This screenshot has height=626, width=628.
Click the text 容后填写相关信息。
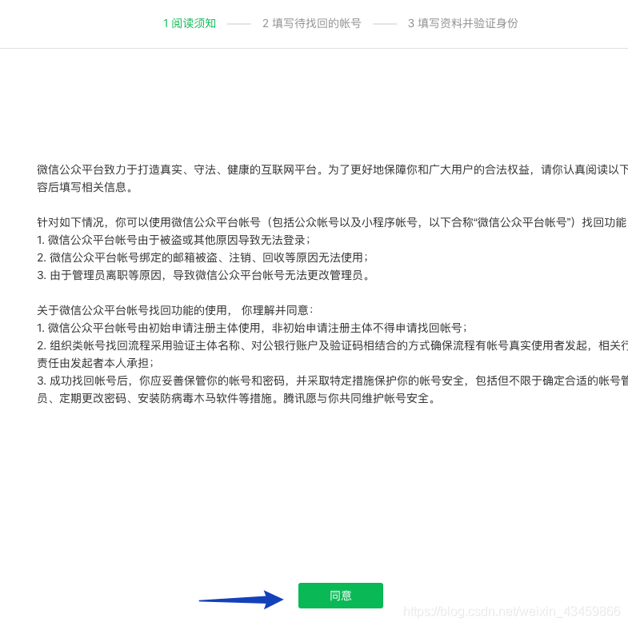point(85,187)
